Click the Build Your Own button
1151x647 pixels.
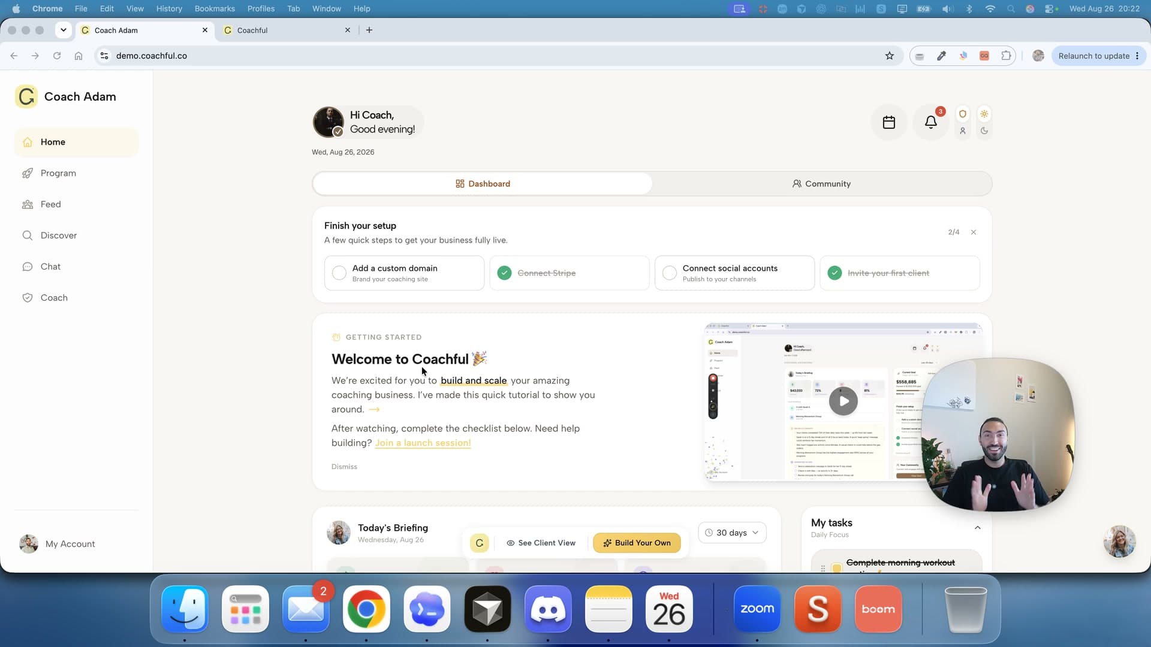point(637,543)
